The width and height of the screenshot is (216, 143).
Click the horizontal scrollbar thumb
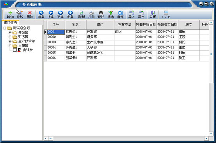(x=51, y=138)
